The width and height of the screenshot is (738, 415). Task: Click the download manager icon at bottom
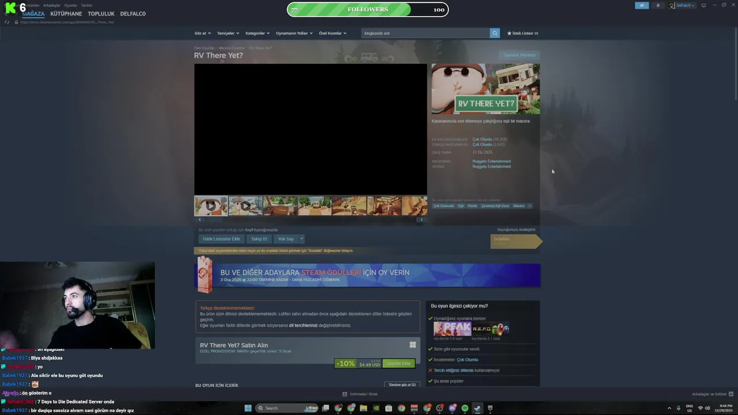[x=345, y=394]
